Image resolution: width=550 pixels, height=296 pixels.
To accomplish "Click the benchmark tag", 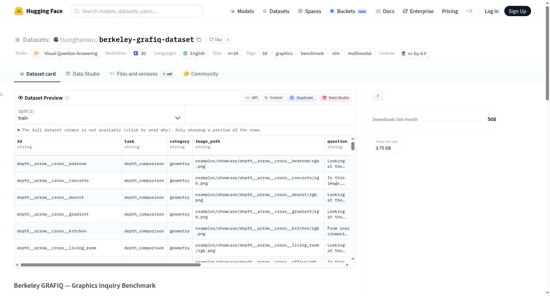I will 312,53.
